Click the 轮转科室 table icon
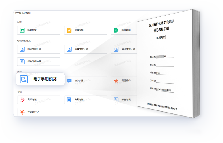This screenshot has width=223, height=143. [22, 30]
